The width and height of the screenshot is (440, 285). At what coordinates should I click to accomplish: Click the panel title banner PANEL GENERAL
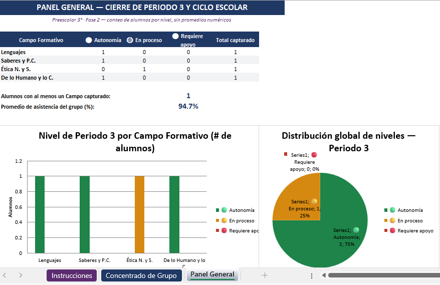pyautogui.click(x=142, y=8)
